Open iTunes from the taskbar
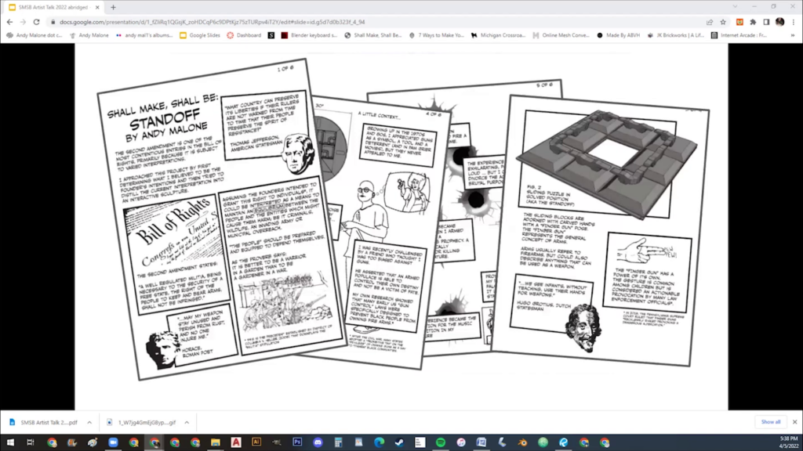This screenshot has width=803, height=451. pyautogui.click(x=461, y=442)
